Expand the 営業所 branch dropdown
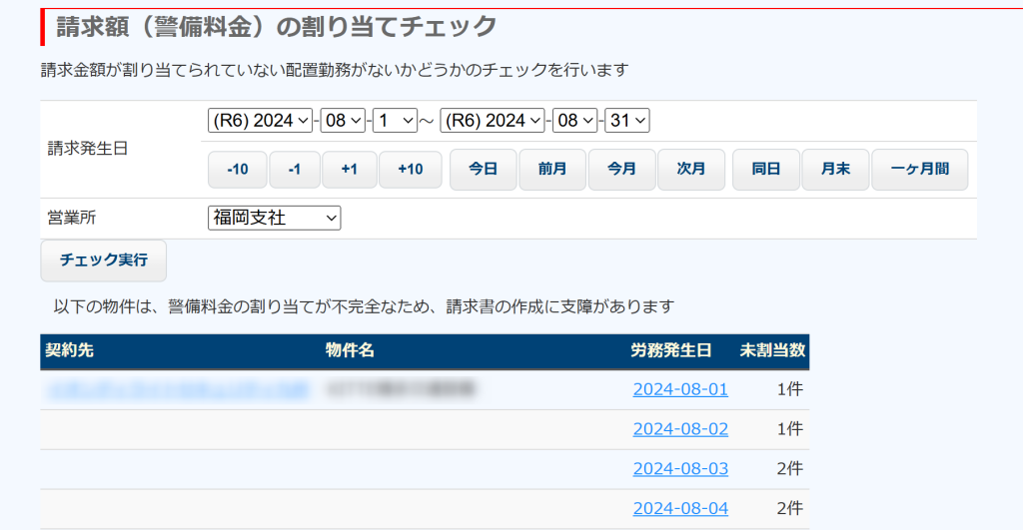This screenshot has width=1023, height=530. point(274,218)
